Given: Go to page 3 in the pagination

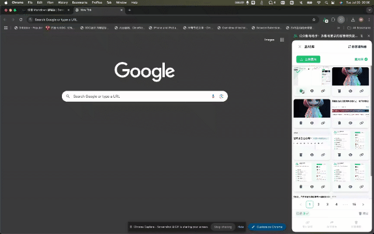Looking at the screenshot, I should click(x=327, y=204).
